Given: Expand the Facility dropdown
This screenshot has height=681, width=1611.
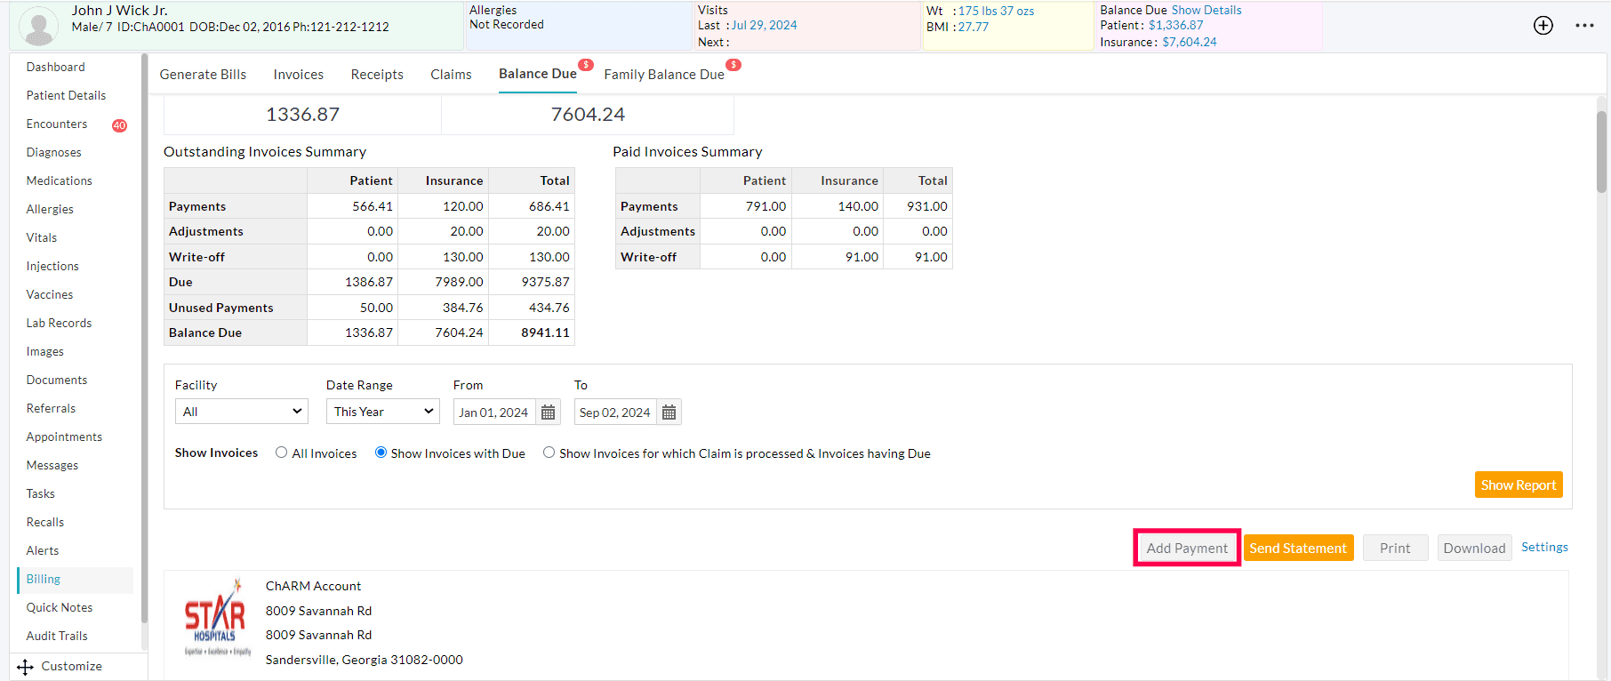Looking at the screenshot, I should click(241, 412).
